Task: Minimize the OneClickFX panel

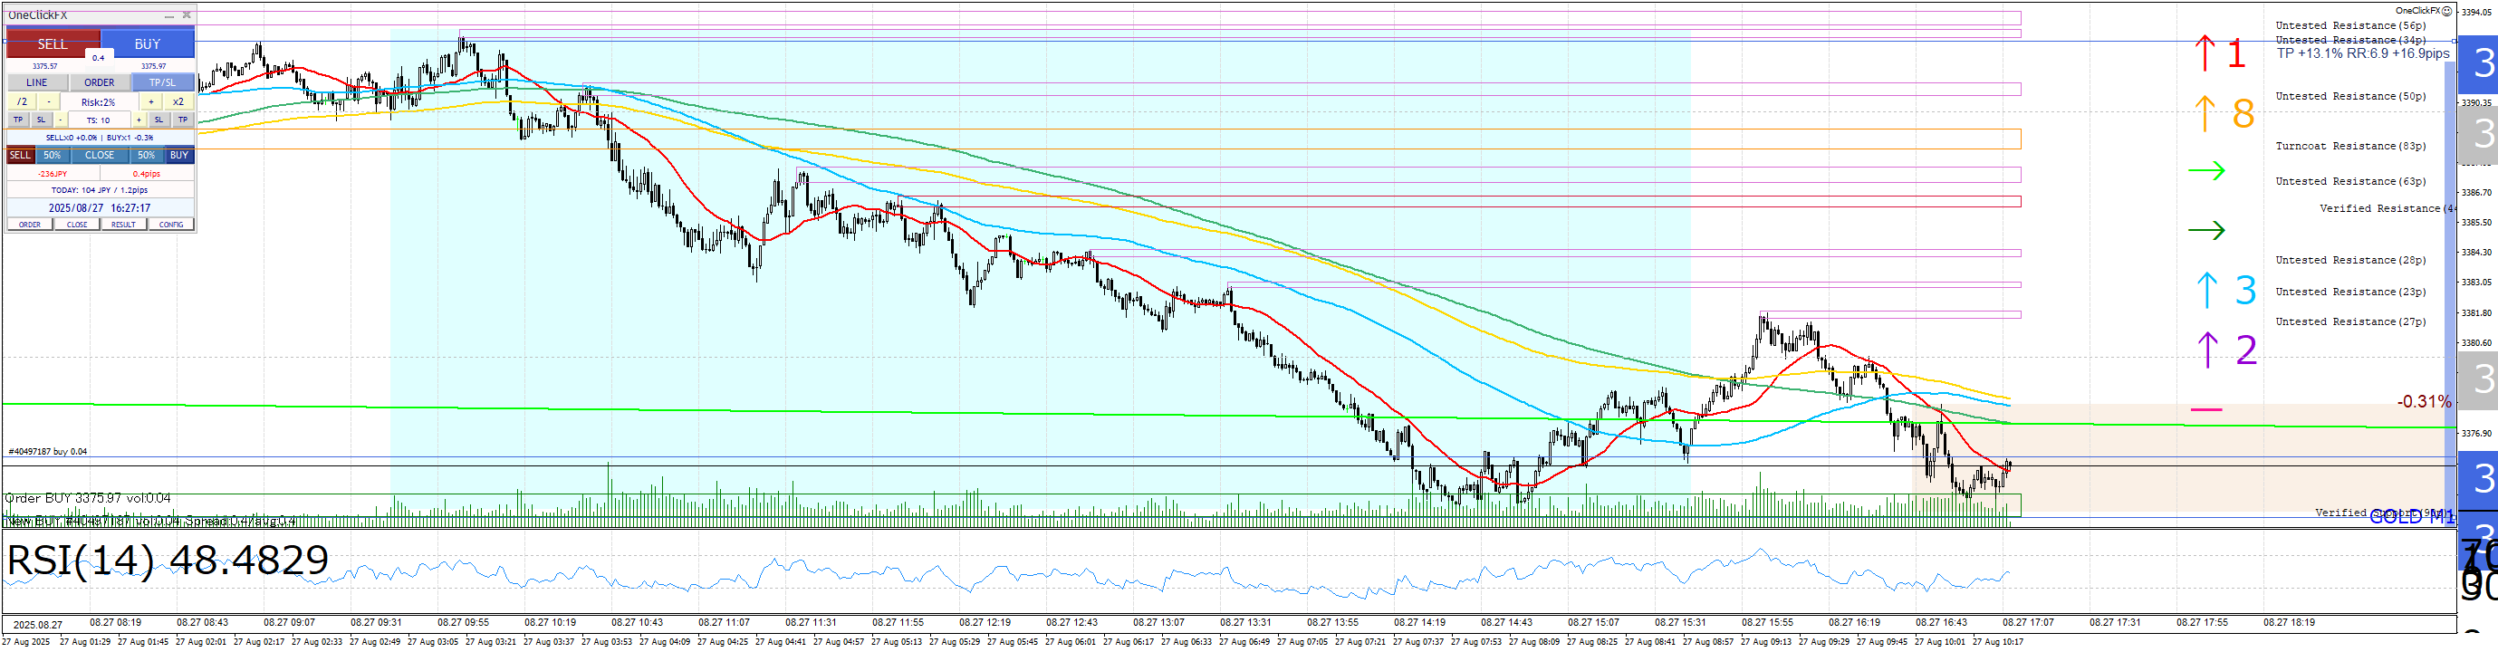Action: point(168,15)
